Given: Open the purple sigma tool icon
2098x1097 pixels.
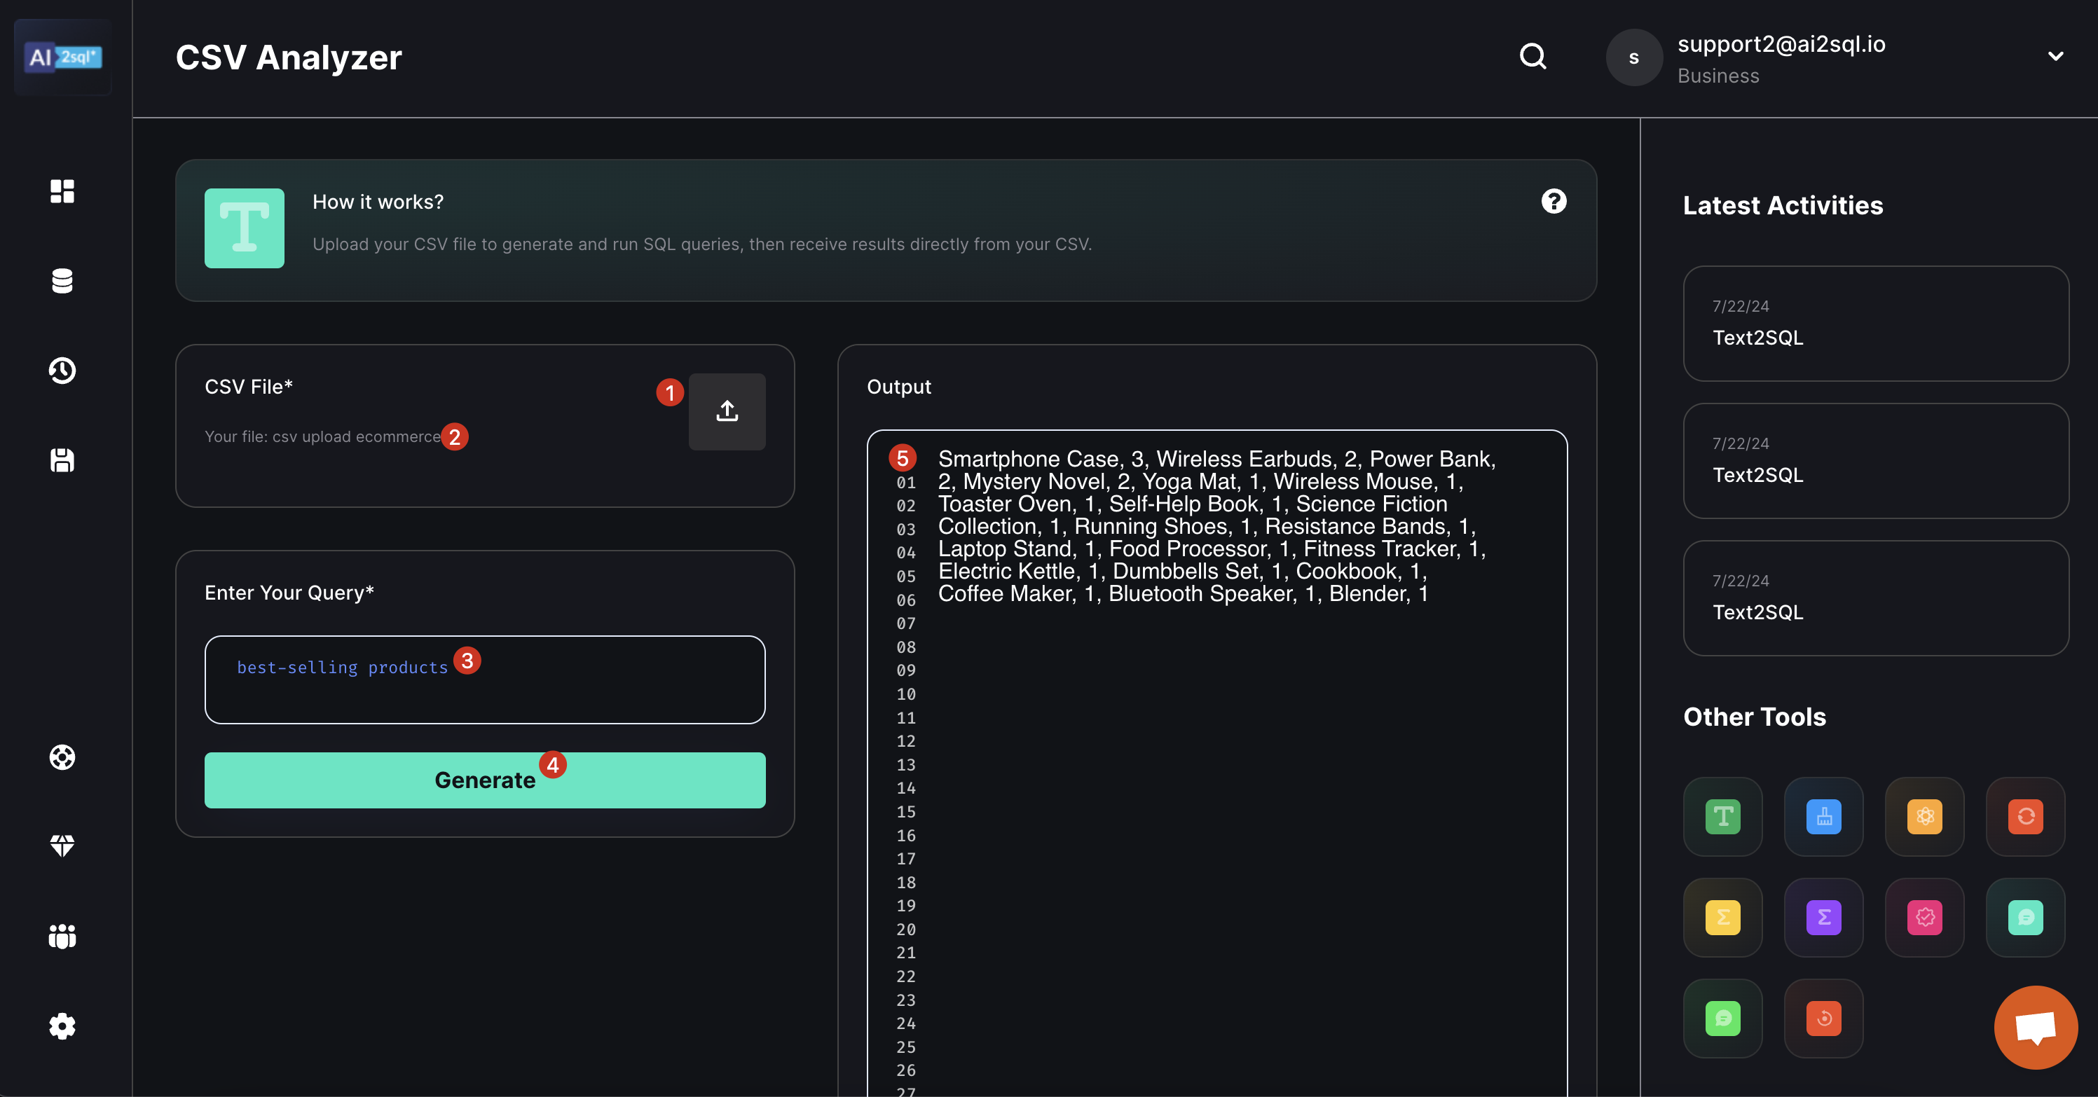Looking at the screenshot, I should [x=1823, y=918].
